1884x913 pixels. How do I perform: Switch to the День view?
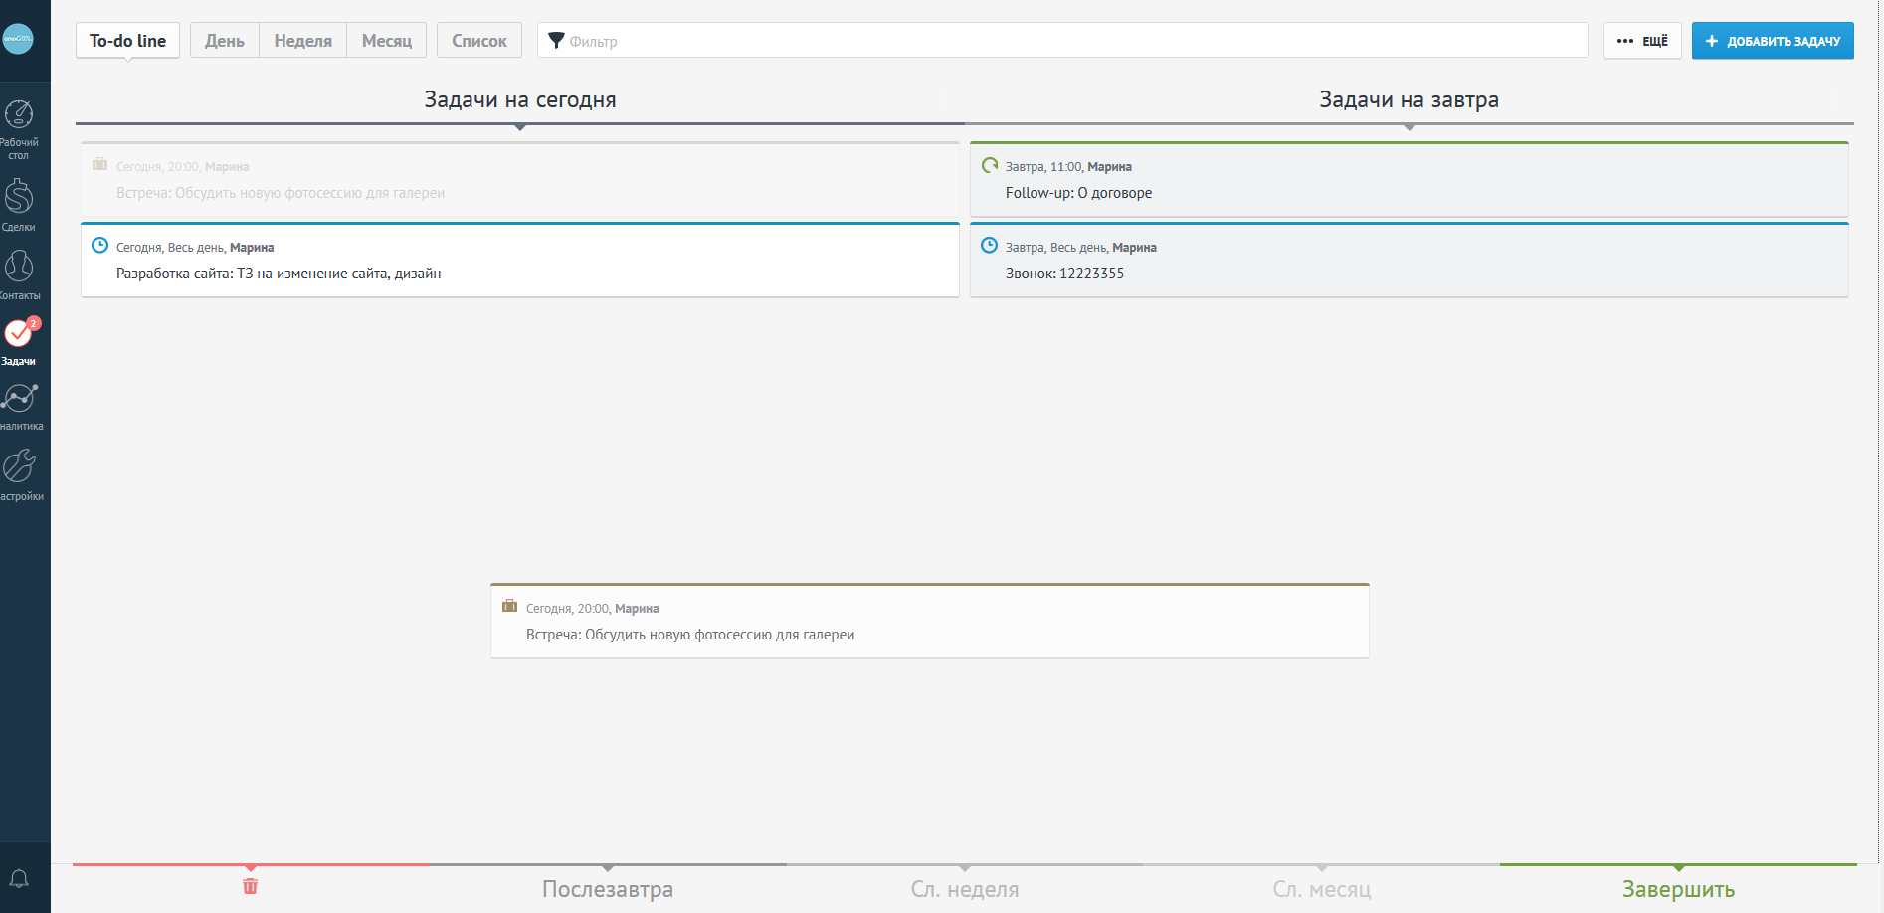click(225, 41)
